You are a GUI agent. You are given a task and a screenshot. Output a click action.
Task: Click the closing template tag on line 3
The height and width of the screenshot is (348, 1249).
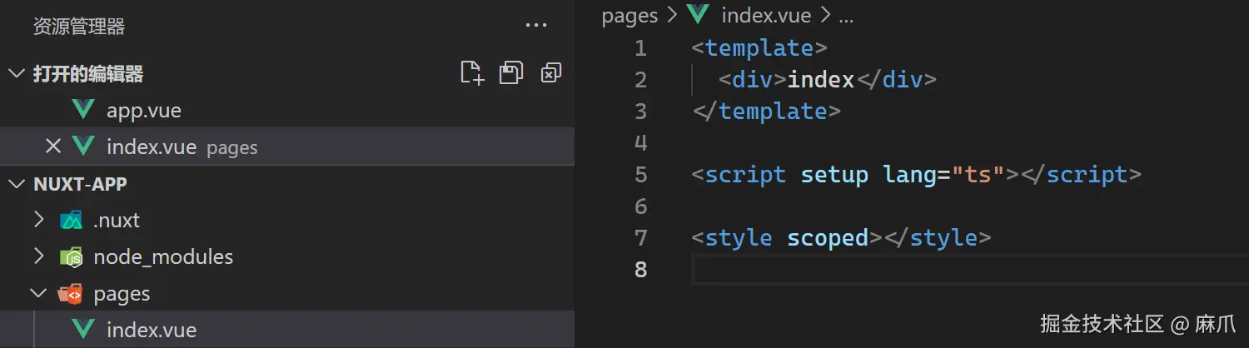(766, 112)
